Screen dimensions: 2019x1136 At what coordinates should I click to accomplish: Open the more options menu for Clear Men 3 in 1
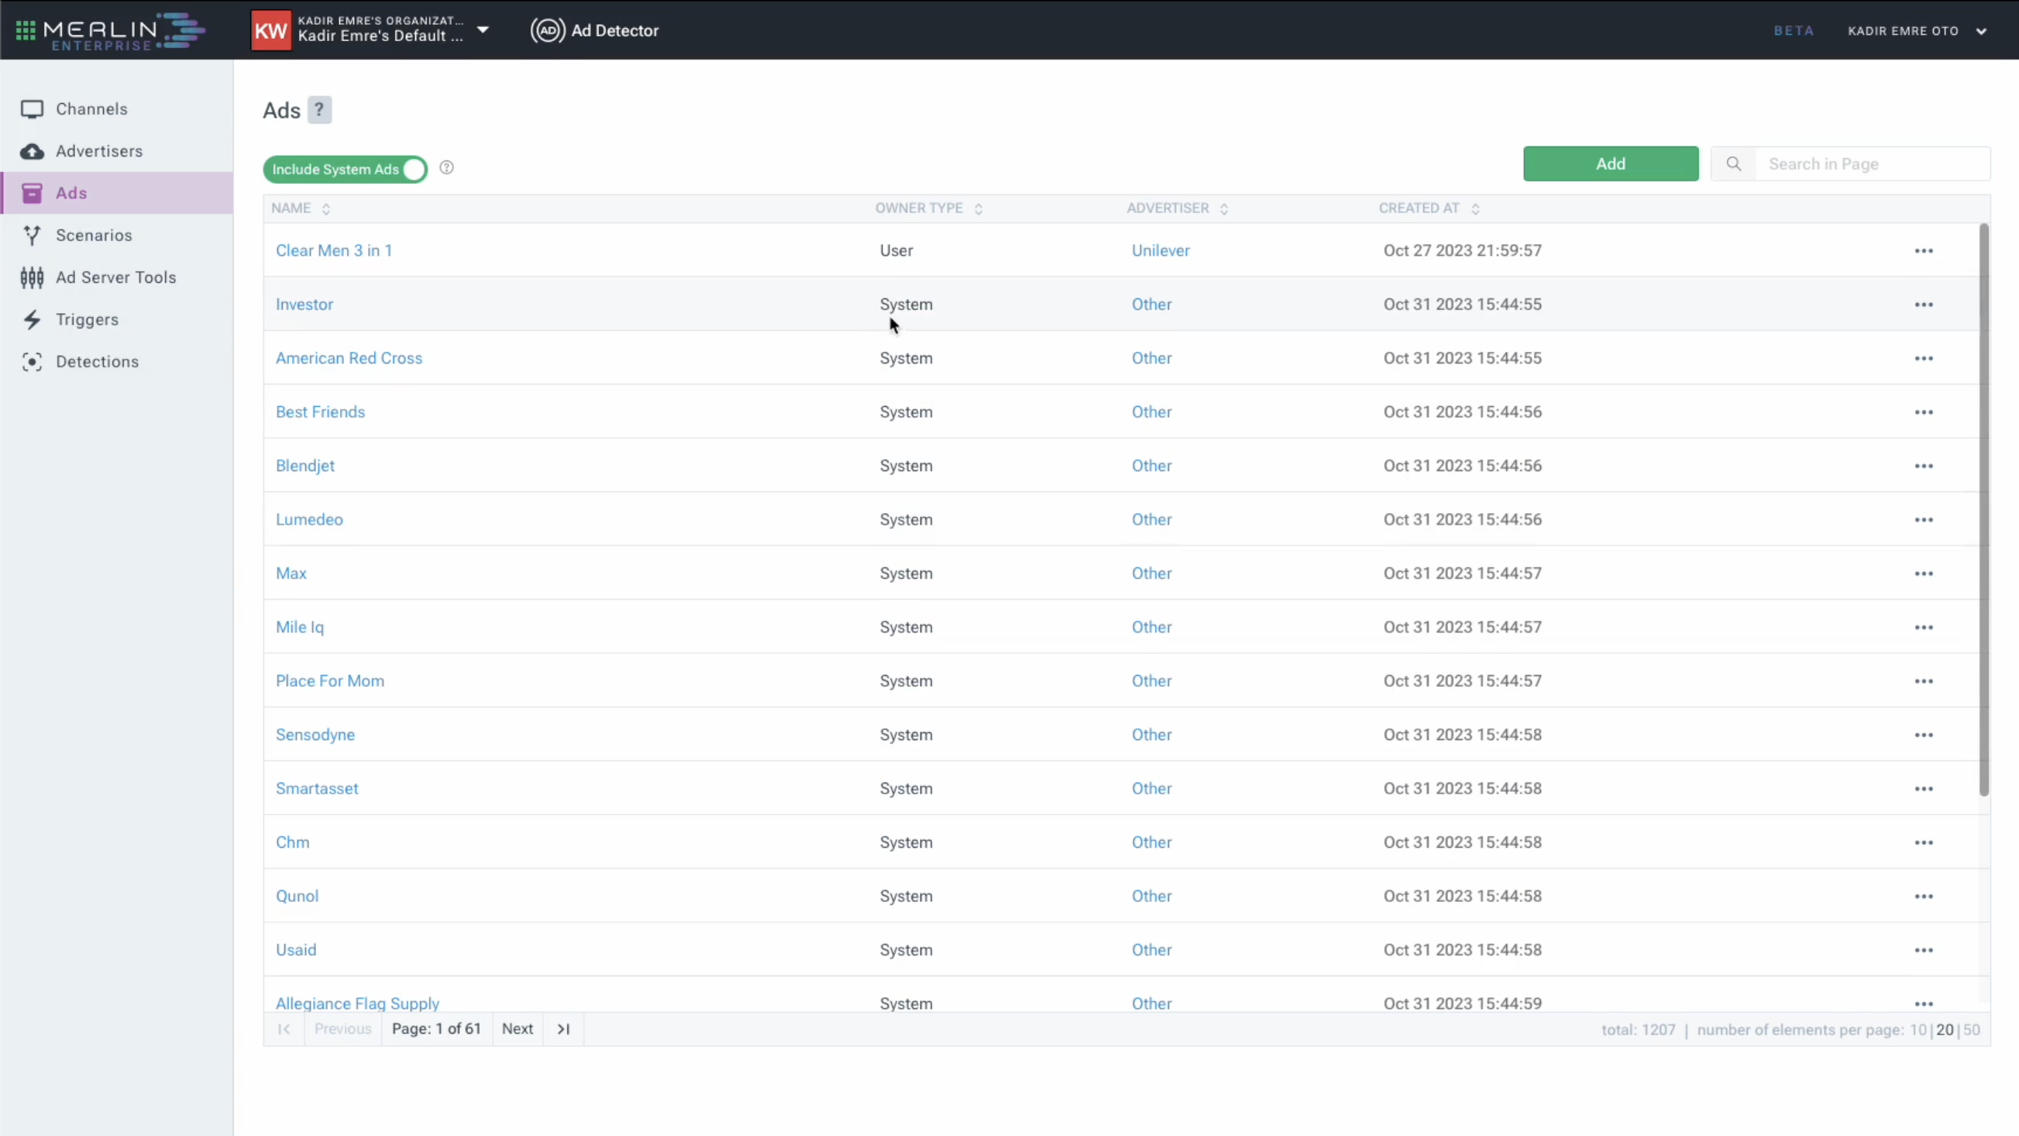tap(1924, 251)
